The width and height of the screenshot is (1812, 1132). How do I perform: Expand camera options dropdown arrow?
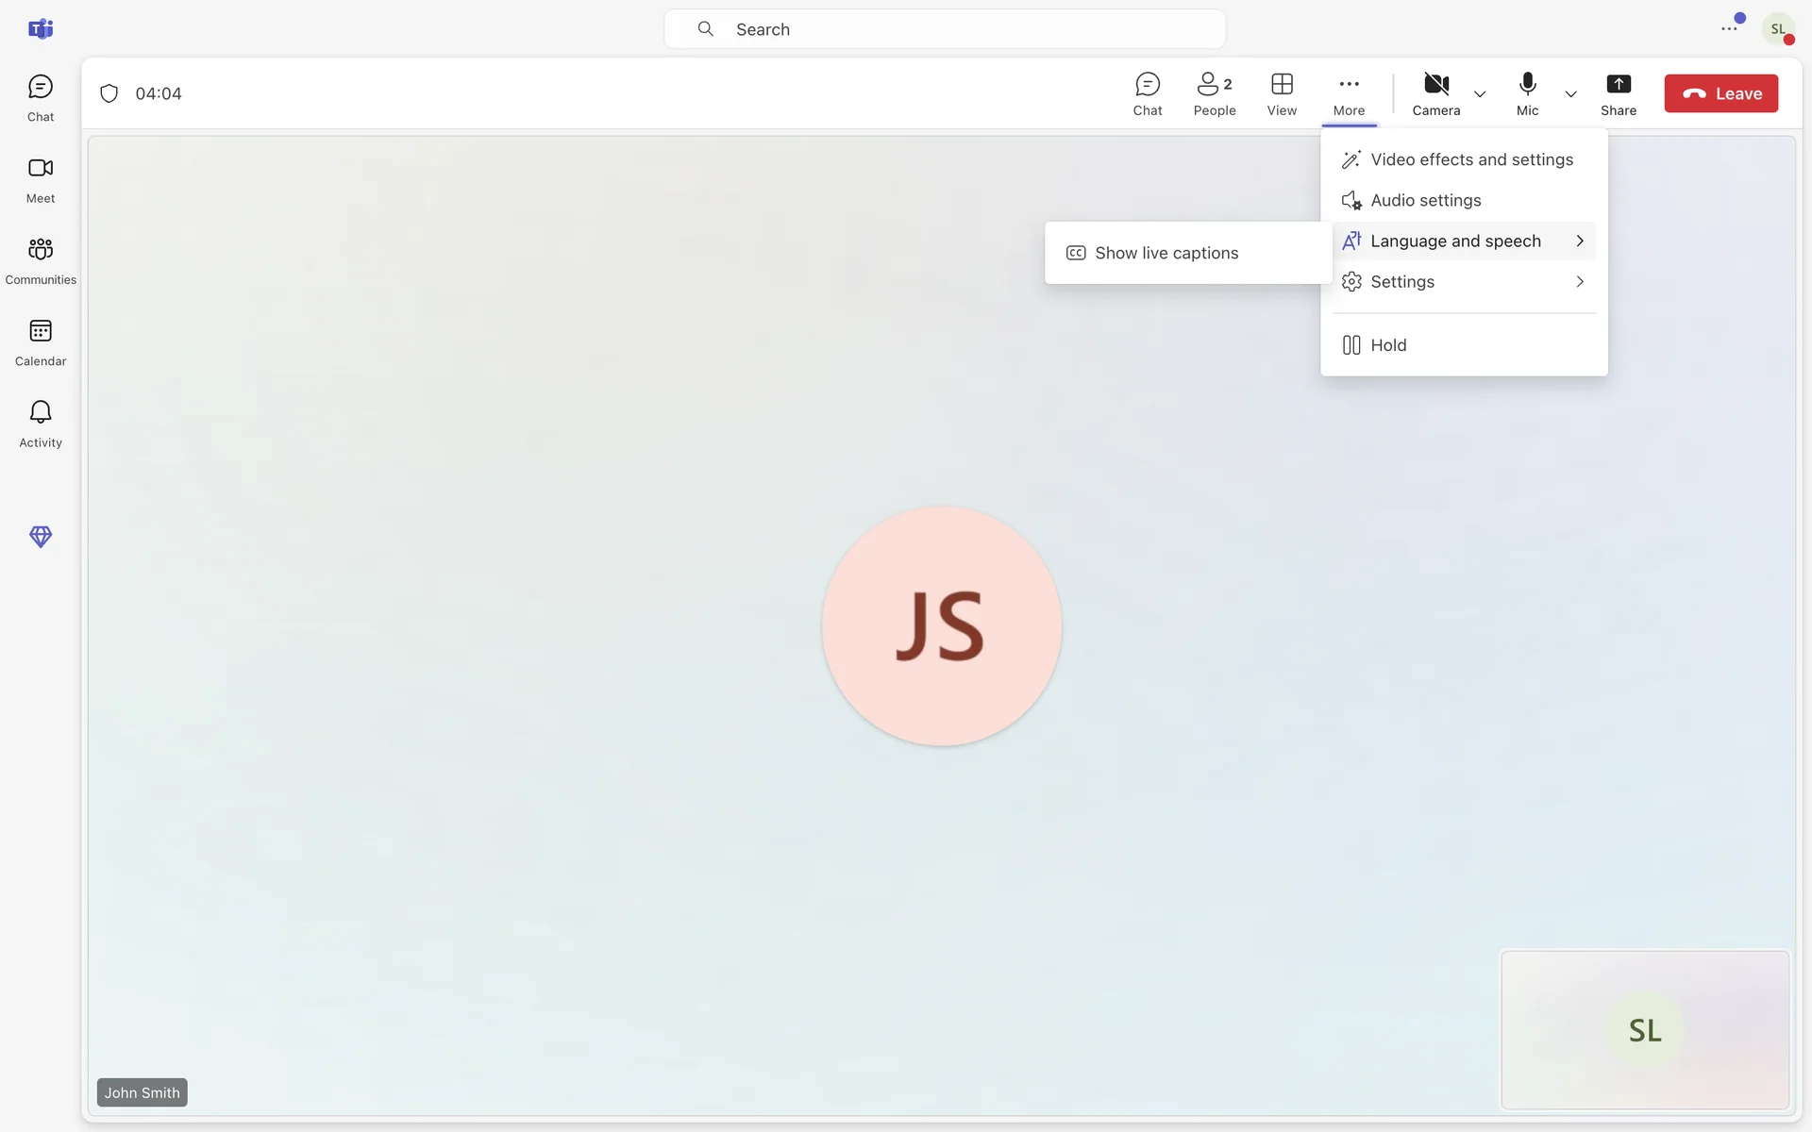pos(1480,94)
